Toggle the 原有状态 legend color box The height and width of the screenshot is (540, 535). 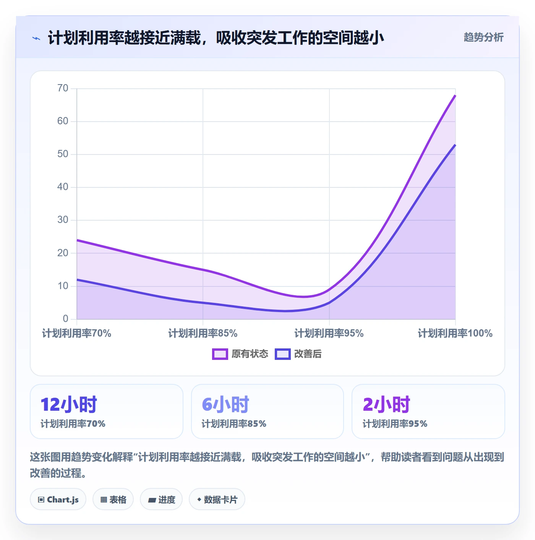point(220,354)
